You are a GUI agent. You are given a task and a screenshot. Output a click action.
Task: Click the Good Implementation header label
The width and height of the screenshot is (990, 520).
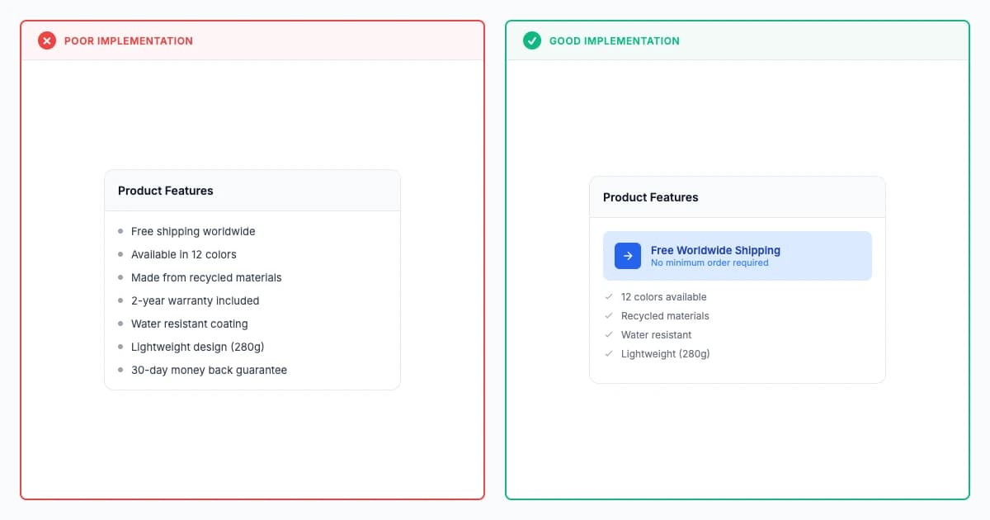615,40
